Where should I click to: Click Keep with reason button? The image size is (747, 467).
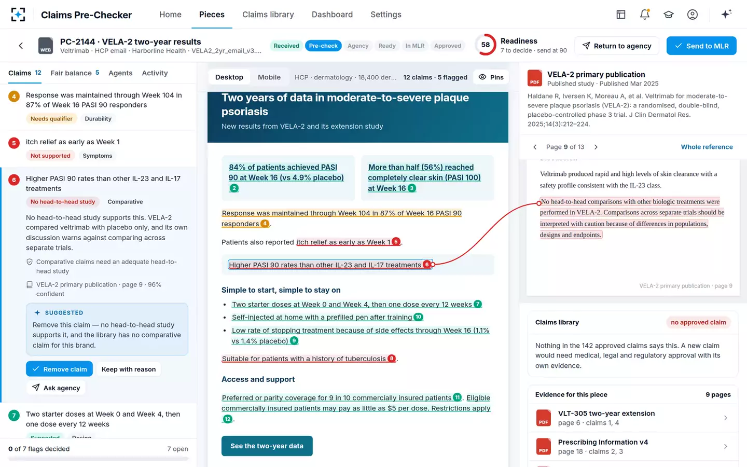[x=129, y=369]
